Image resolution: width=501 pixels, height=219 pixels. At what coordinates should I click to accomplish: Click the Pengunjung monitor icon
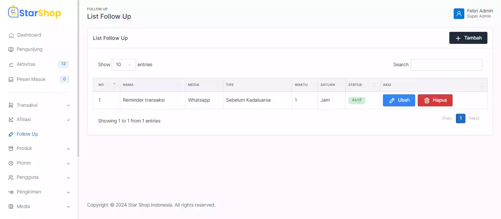pyautogui.click(x=11, y=50)
